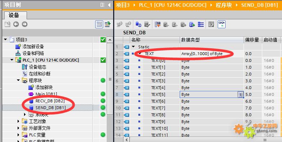Click the data block icon in Static row

pyautogui.click(x=126, y=47)
